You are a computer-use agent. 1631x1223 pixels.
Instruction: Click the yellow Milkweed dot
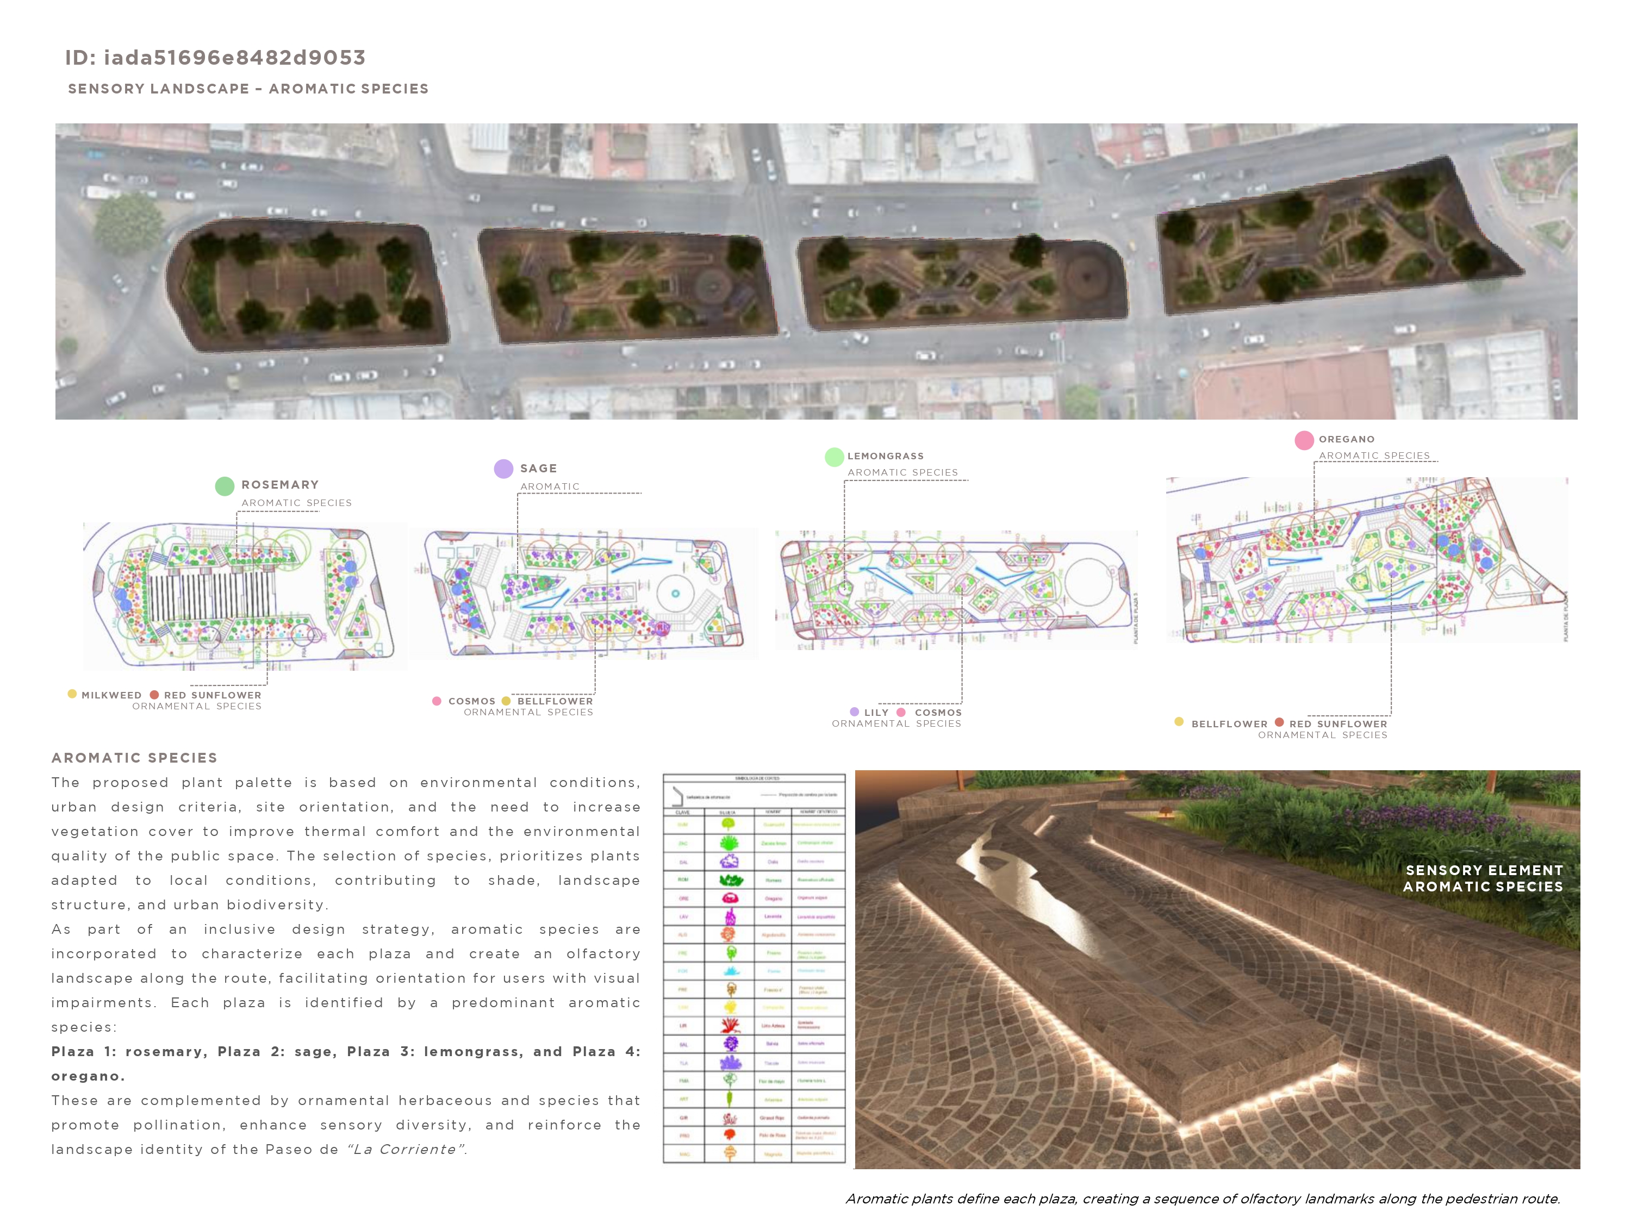click(72, 694)
